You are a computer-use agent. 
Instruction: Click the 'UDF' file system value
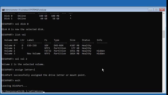[x=46, y=45]
